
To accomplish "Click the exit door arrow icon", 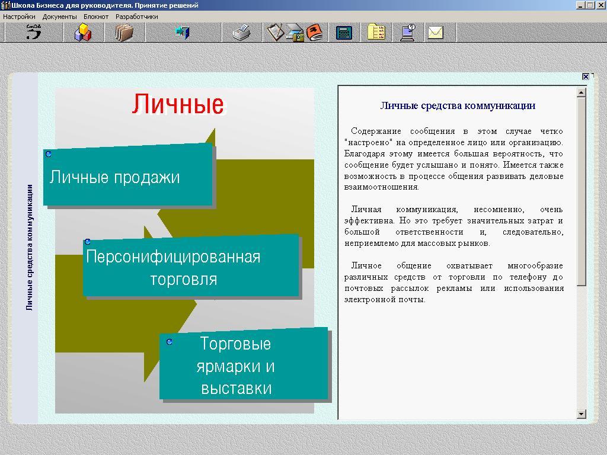I will [x=183, y=33].
